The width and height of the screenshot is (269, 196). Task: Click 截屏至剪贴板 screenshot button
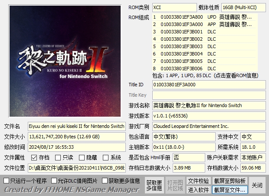coord(230,180)
